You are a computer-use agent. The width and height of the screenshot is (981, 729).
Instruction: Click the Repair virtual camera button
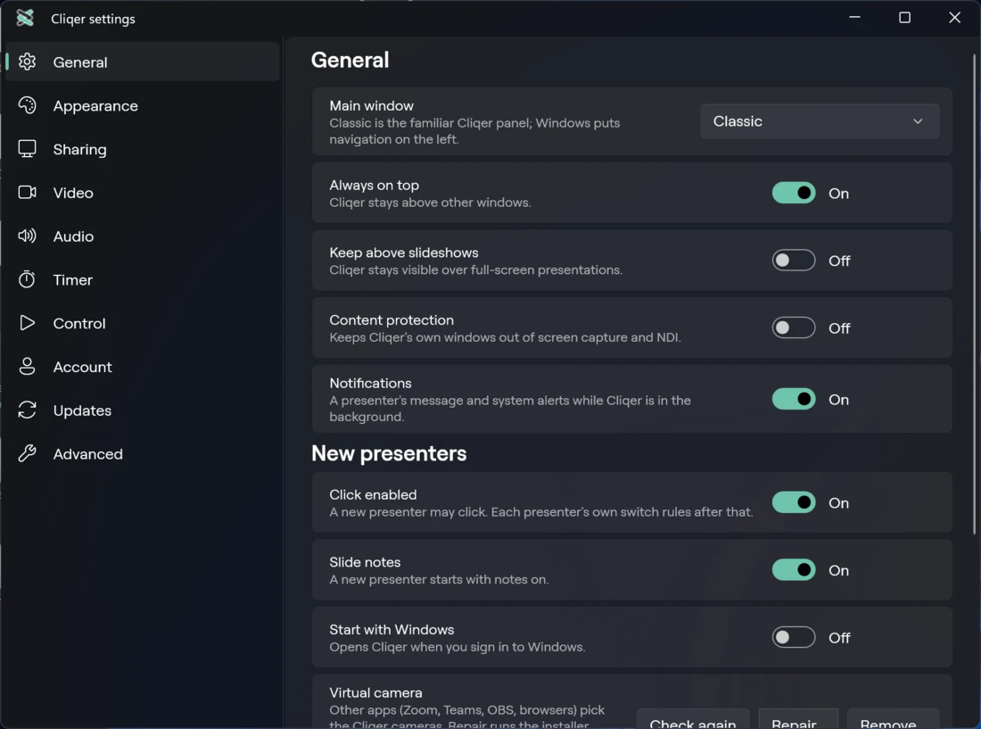tap(797, 719)
